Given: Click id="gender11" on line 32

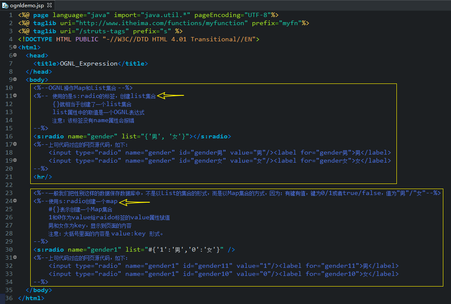Looking at the screenshot, I should (208, 266).
